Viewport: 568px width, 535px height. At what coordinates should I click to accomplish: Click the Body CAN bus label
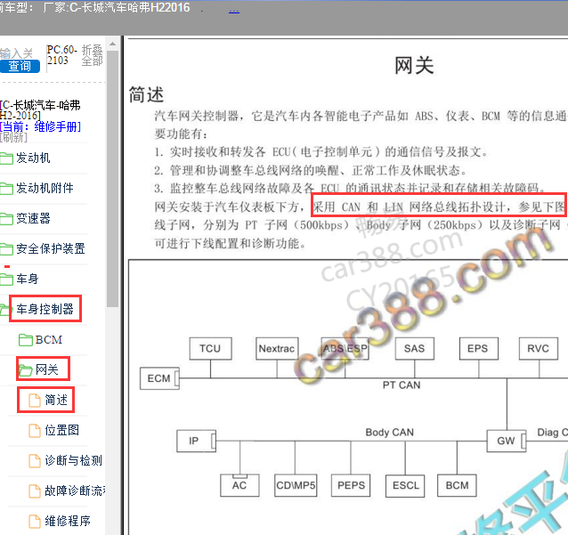[x=389, y=432]
